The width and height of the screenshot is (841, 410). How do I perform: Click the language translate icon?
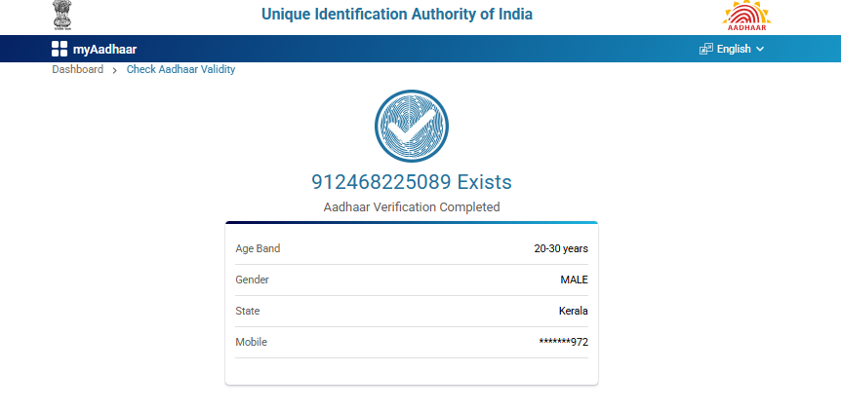pyautogui.click(x=706, y=49)
